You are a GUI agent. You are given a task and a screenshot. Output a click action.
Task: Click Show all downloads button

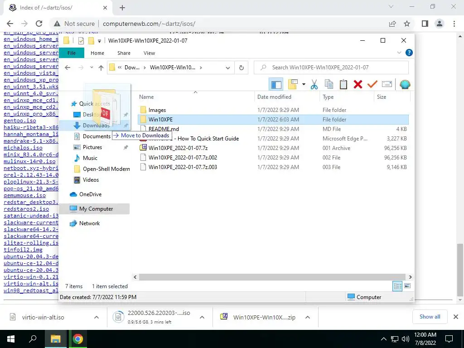pyautogui.click(x=430, y=317)
